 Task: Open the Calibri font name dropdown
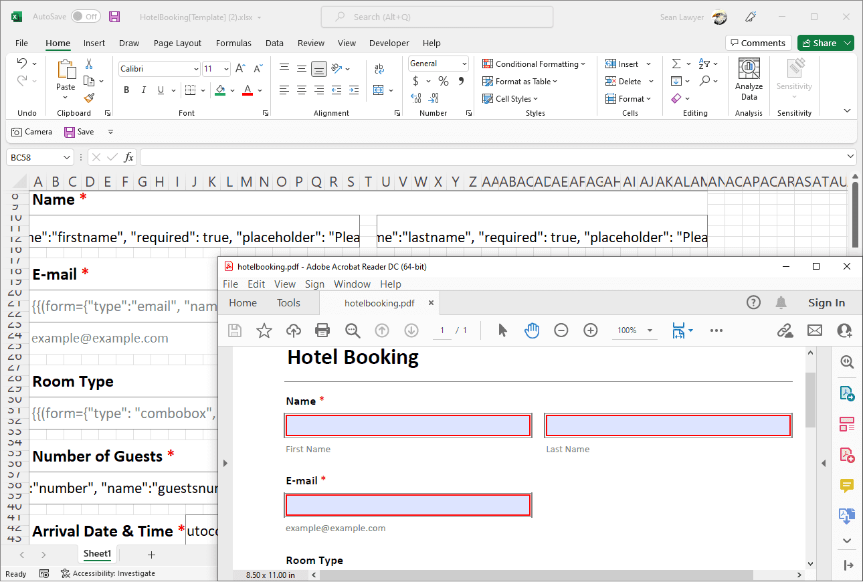(x=195, y=69)
